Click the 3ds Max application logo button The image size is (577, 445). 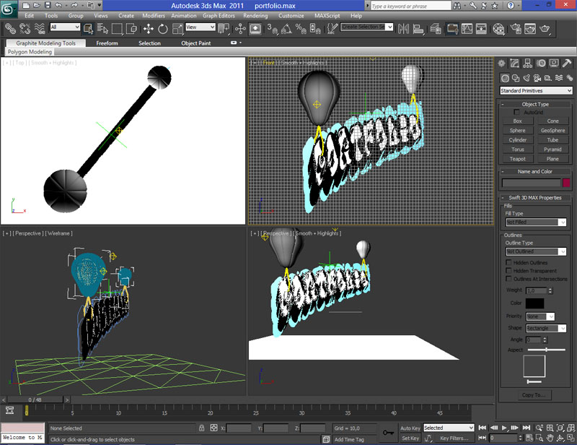point(9,9)
